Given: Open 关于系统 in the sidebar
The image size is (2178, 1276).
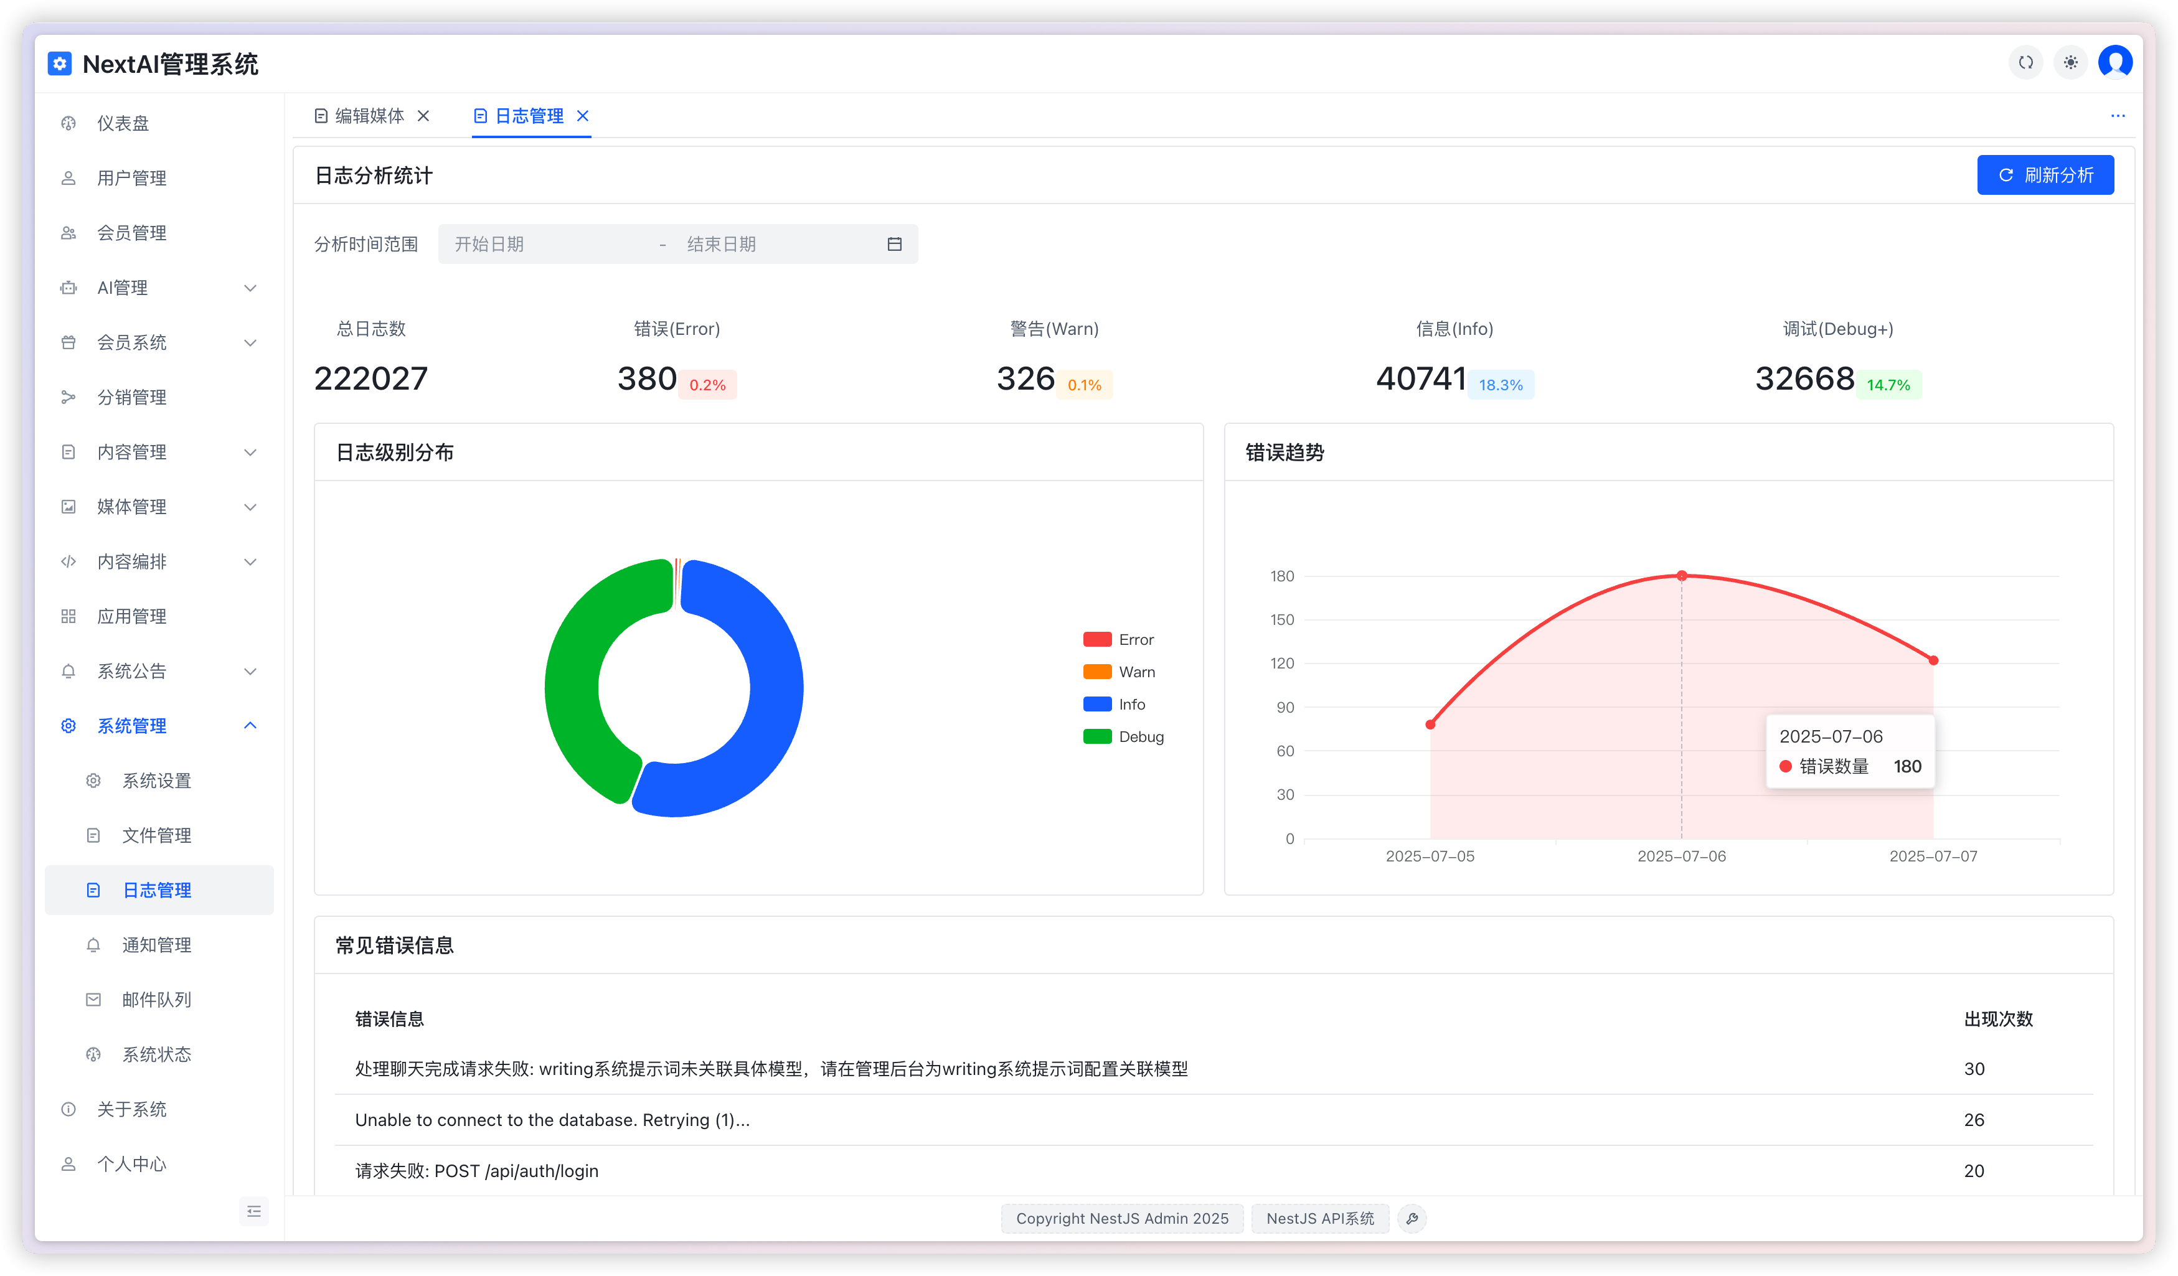Looking at the screenshot, I should coord(159,1109).
